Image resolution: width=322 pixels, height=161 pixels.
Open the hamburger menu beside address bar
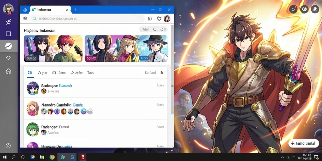25,19
